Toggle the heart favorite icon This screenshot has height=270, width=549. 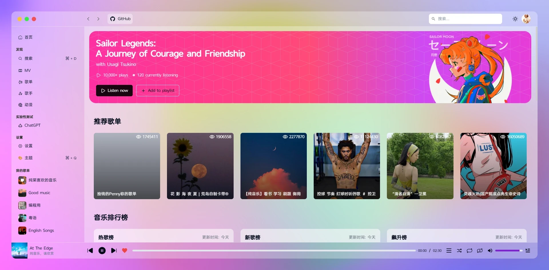125,251
